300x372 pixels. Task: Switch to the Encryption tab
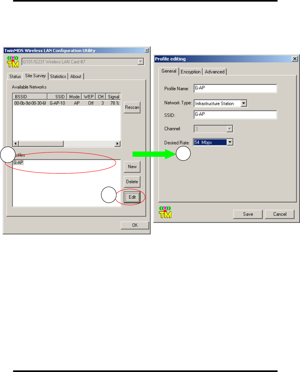coord(190,72)
